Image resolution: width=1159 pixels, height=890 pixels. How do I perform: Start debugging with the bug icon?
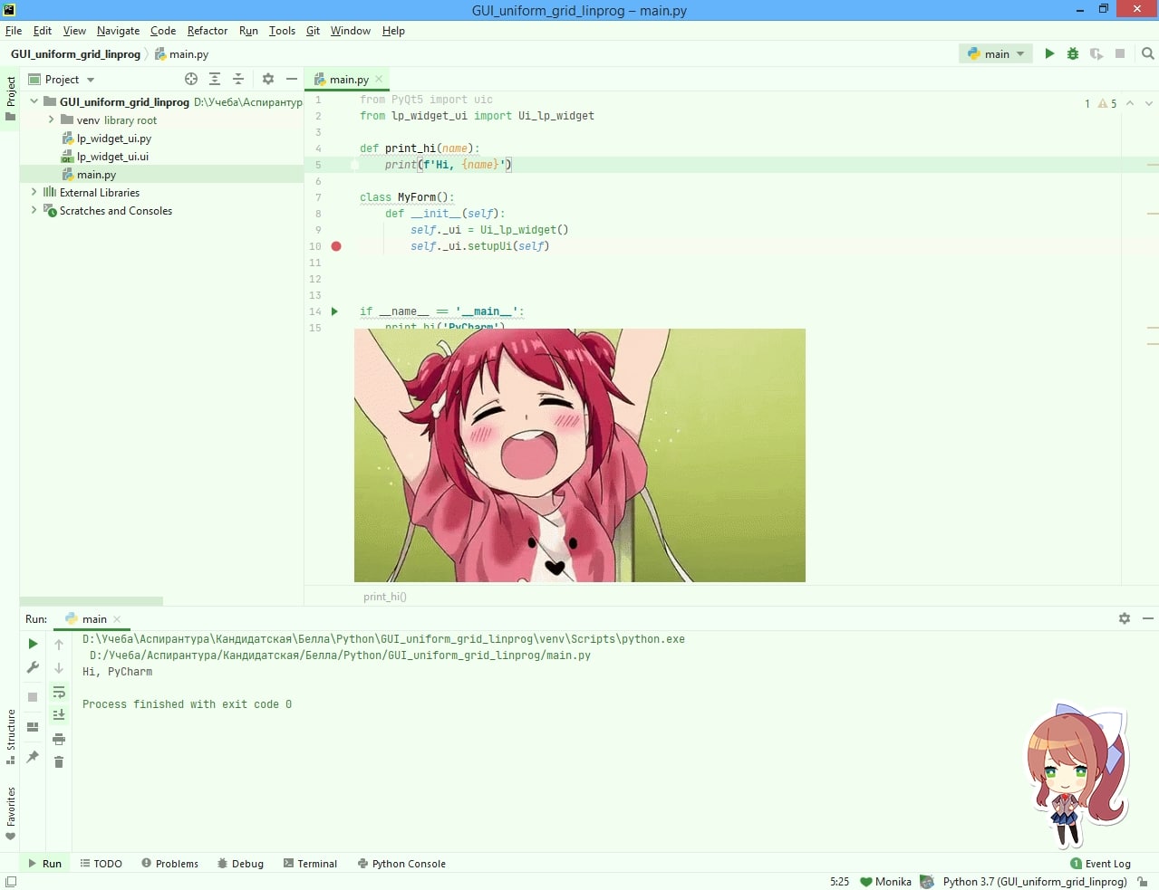coord(1073,54)
